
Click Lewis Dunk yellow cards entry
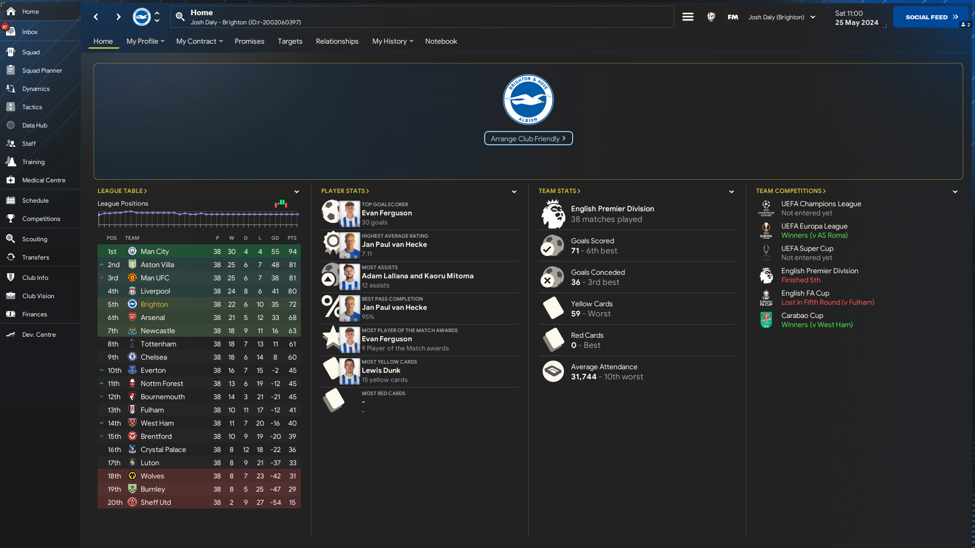(420, 371)
